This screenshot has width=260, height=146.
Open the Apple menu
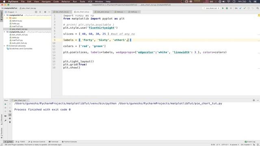[x=4, y=2]
